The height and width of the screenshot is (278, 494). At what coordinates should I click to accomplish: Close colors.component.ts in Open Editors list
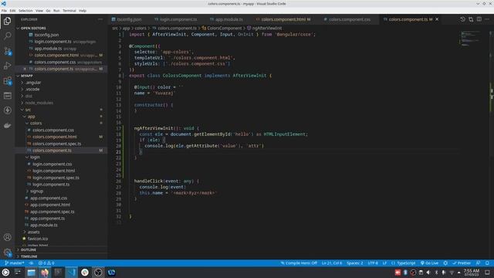pyautogui.click(x=25, y=69)
